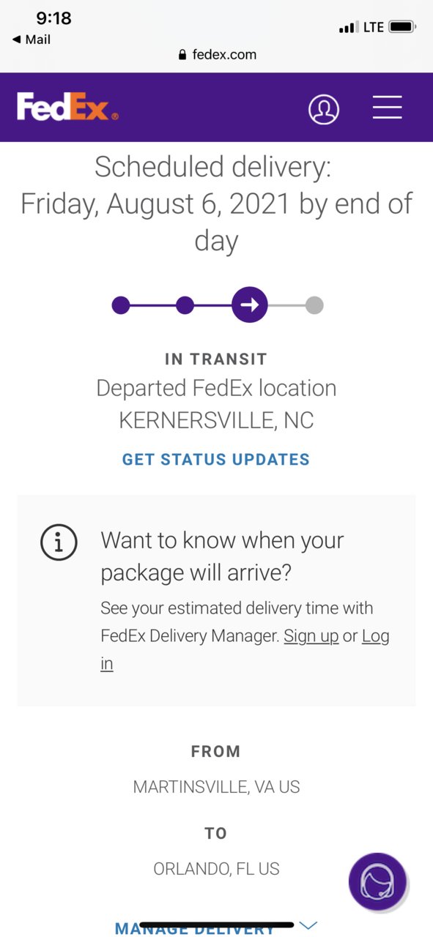Open the hamburger menu
This screenshot has width=433, height=937.
(x=387, y=108)
